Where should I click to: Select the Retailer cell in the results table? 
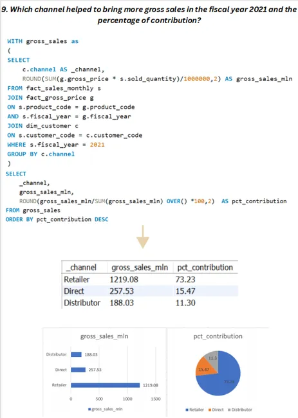pos(77,279)
